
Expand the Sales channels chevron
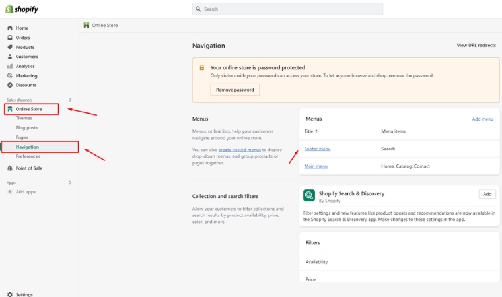(70, 100)
